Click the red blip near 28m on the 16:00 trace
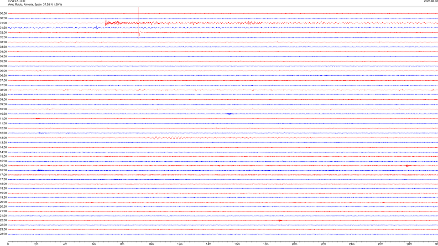438x246 pixels. 407,166
